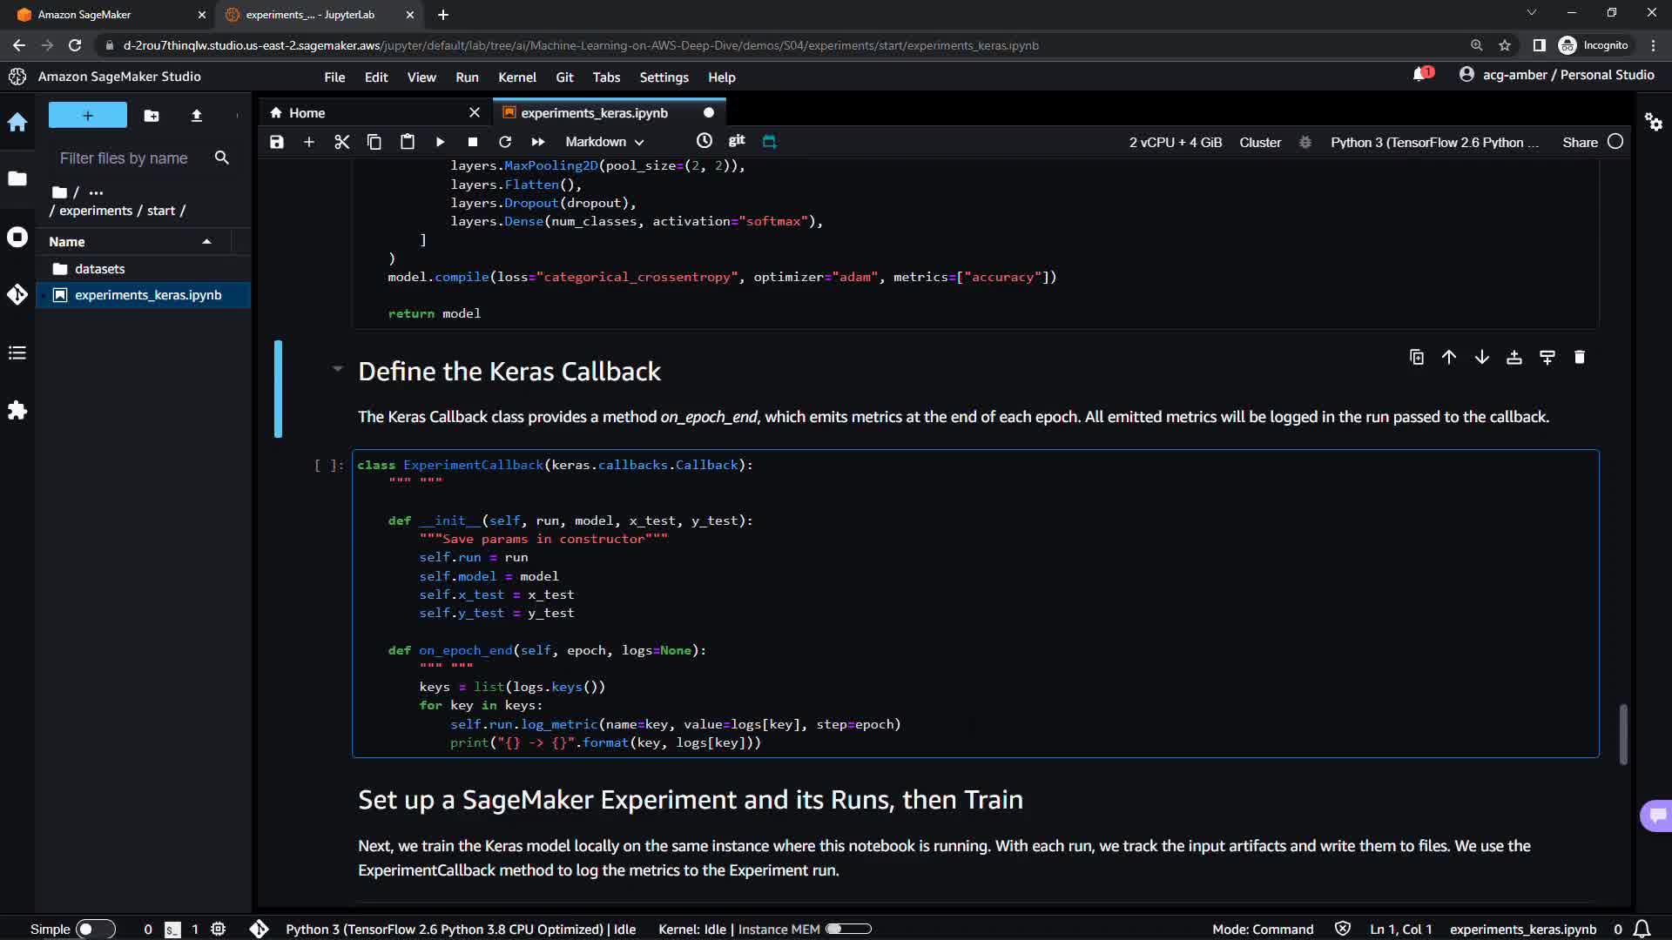Open the Extension Manager puzzle icon
Screen dimensions: 1672x940
pyautogui.click(x=17, y=411)
